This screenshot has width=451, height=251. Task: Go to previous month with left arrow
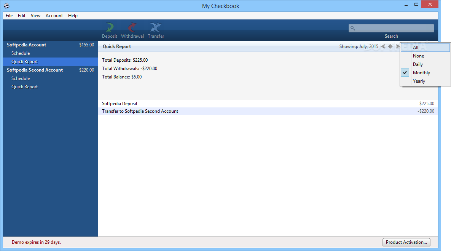383,46
